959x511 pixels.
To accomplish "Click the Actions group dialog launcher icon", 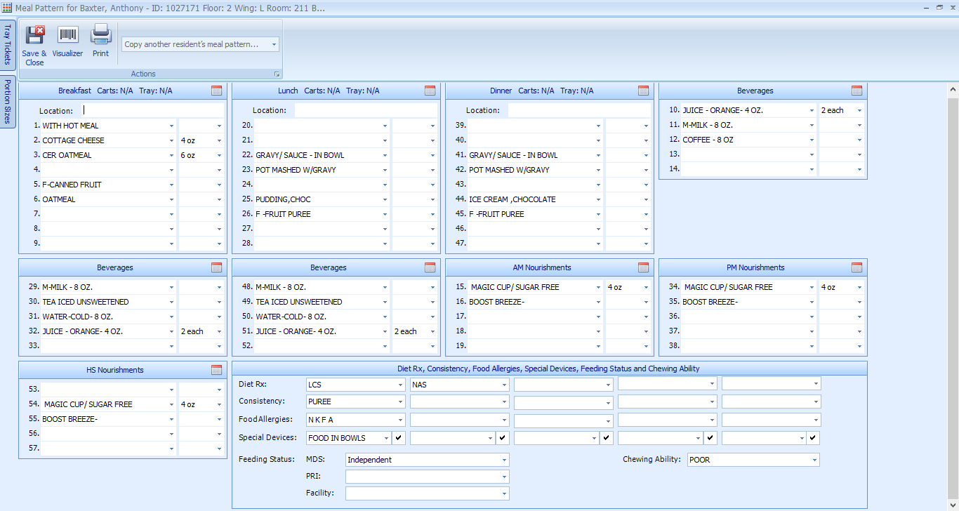I will (277, 74).
